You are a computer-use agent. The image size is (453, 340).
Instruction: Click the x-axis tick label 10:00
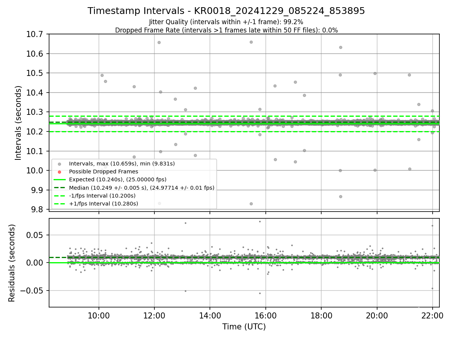[99, 315]
